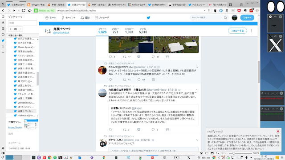This screenshot has height=160, width=285.
Task: Open Vivaldi settings gear icon
Action: tap(3, 148)
